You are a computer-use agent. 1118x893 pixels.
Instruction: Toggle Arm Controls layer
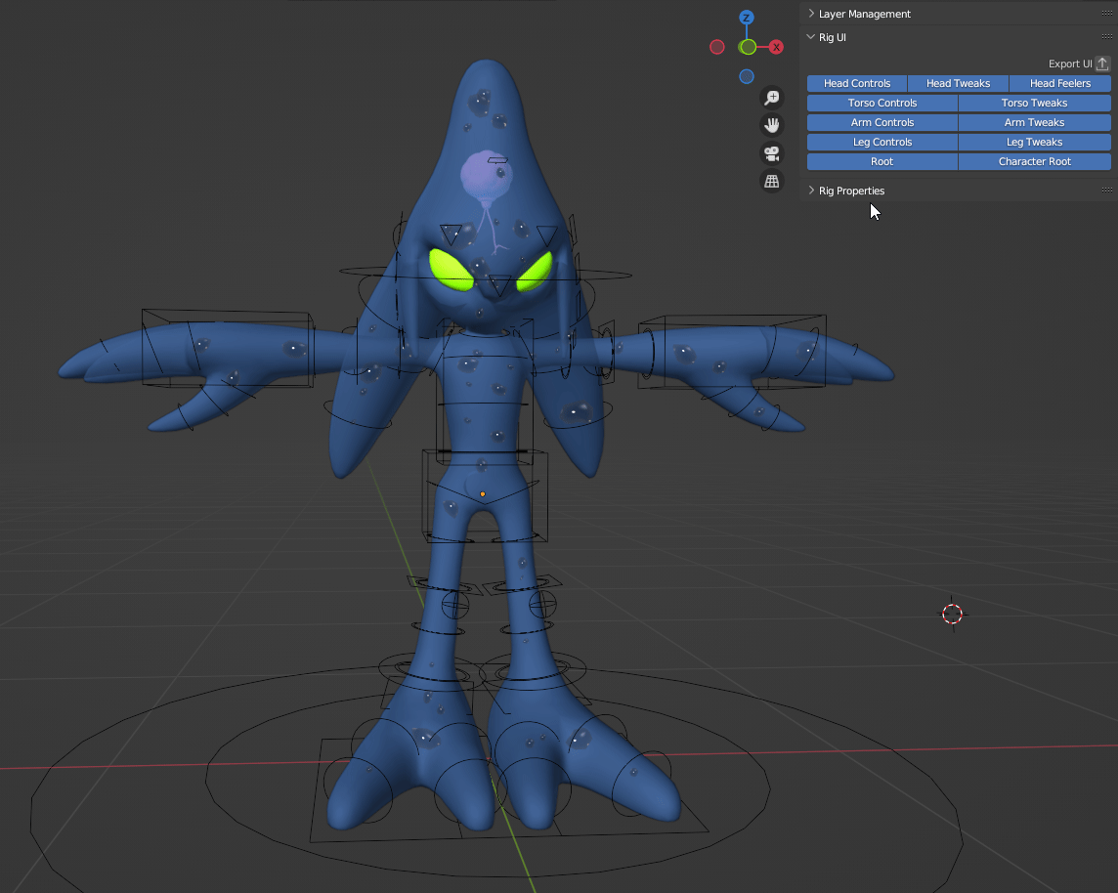882,122
